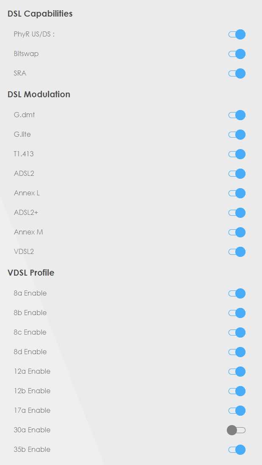Disable G.dmt modulation toggle
This screenshot has height=465, width=262.
click(x=237, y=115)
